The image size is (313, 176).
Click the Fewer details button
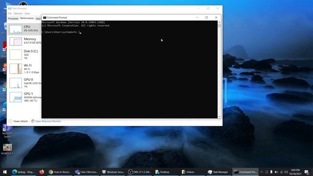18,121
